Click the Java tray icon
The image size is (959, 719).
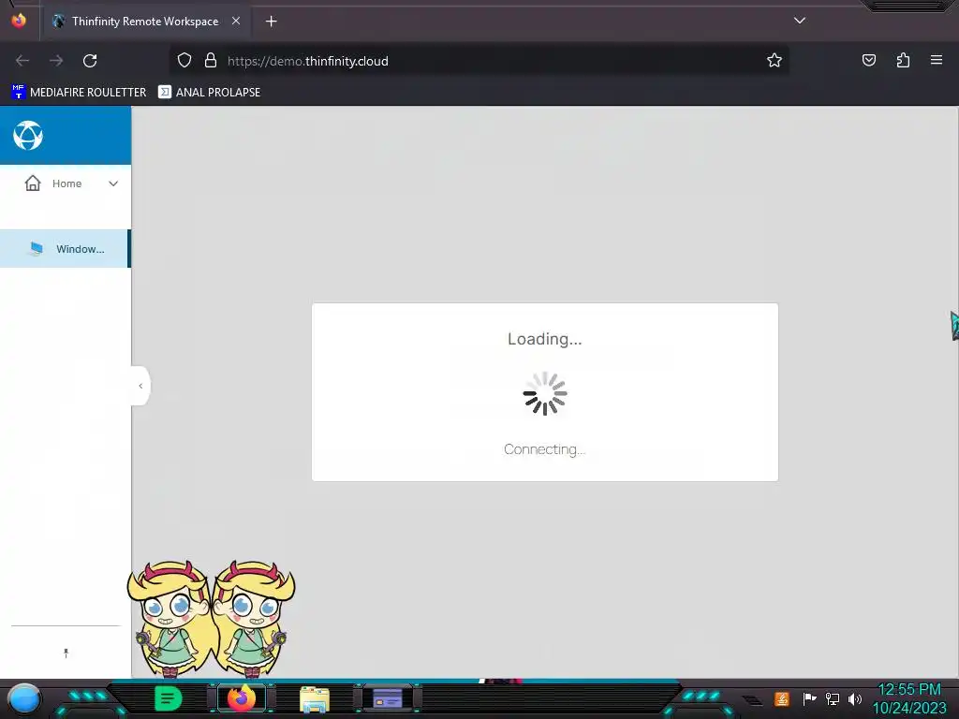(782, 698)
